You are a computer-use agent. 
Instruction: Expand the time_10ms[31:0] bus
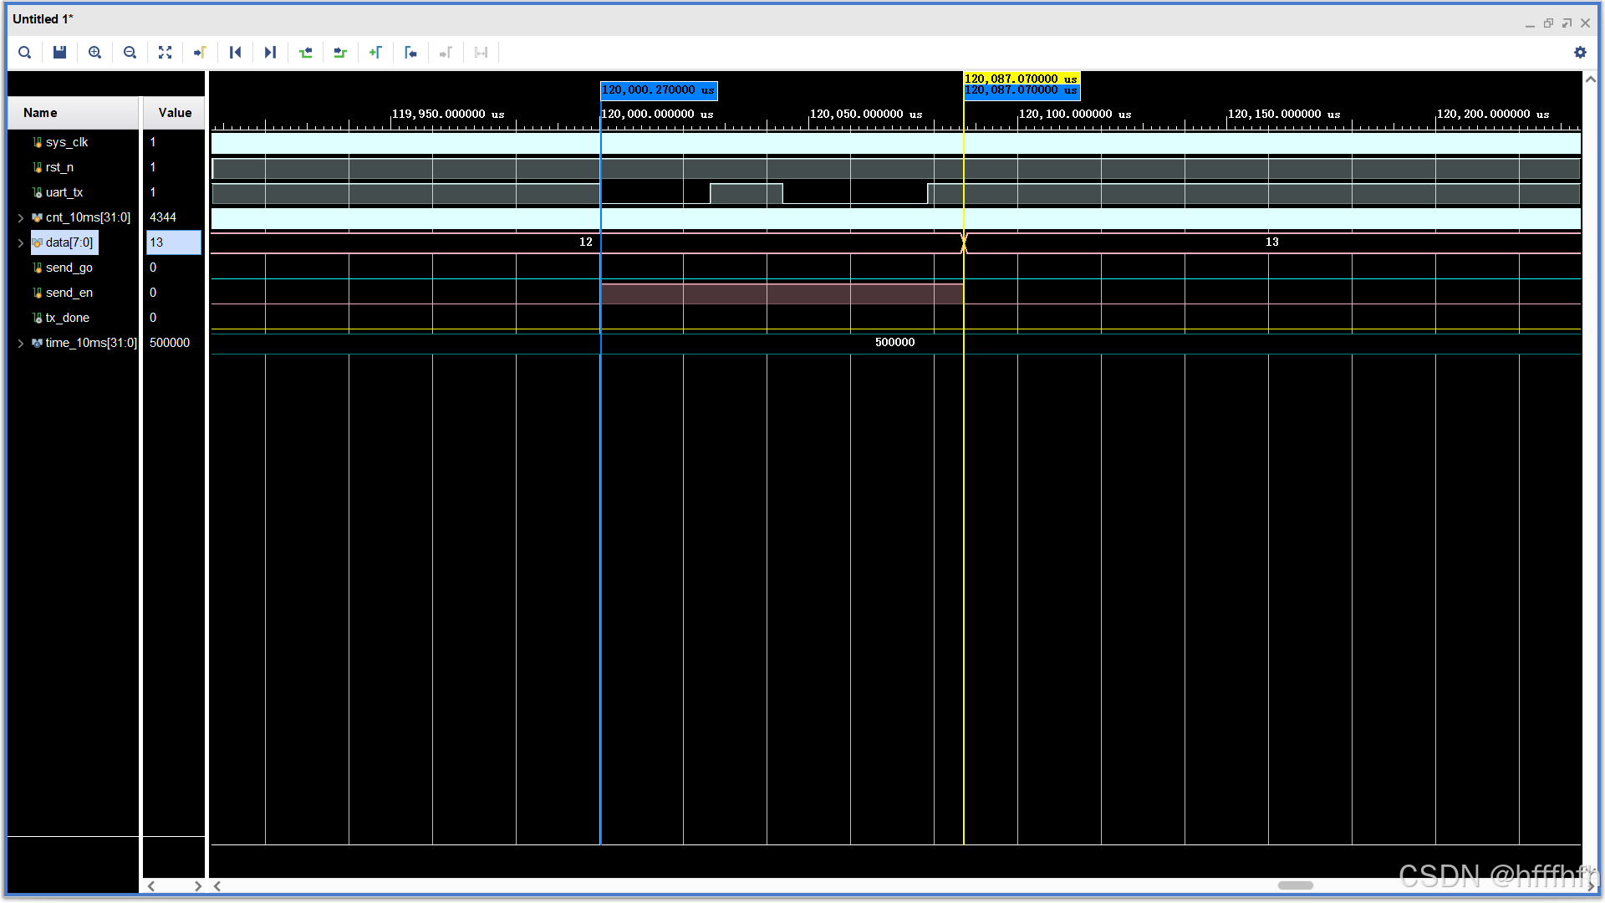click(21, 343)
